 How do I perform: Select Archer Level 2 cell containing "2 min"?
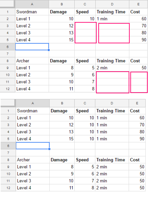point(112,174)
